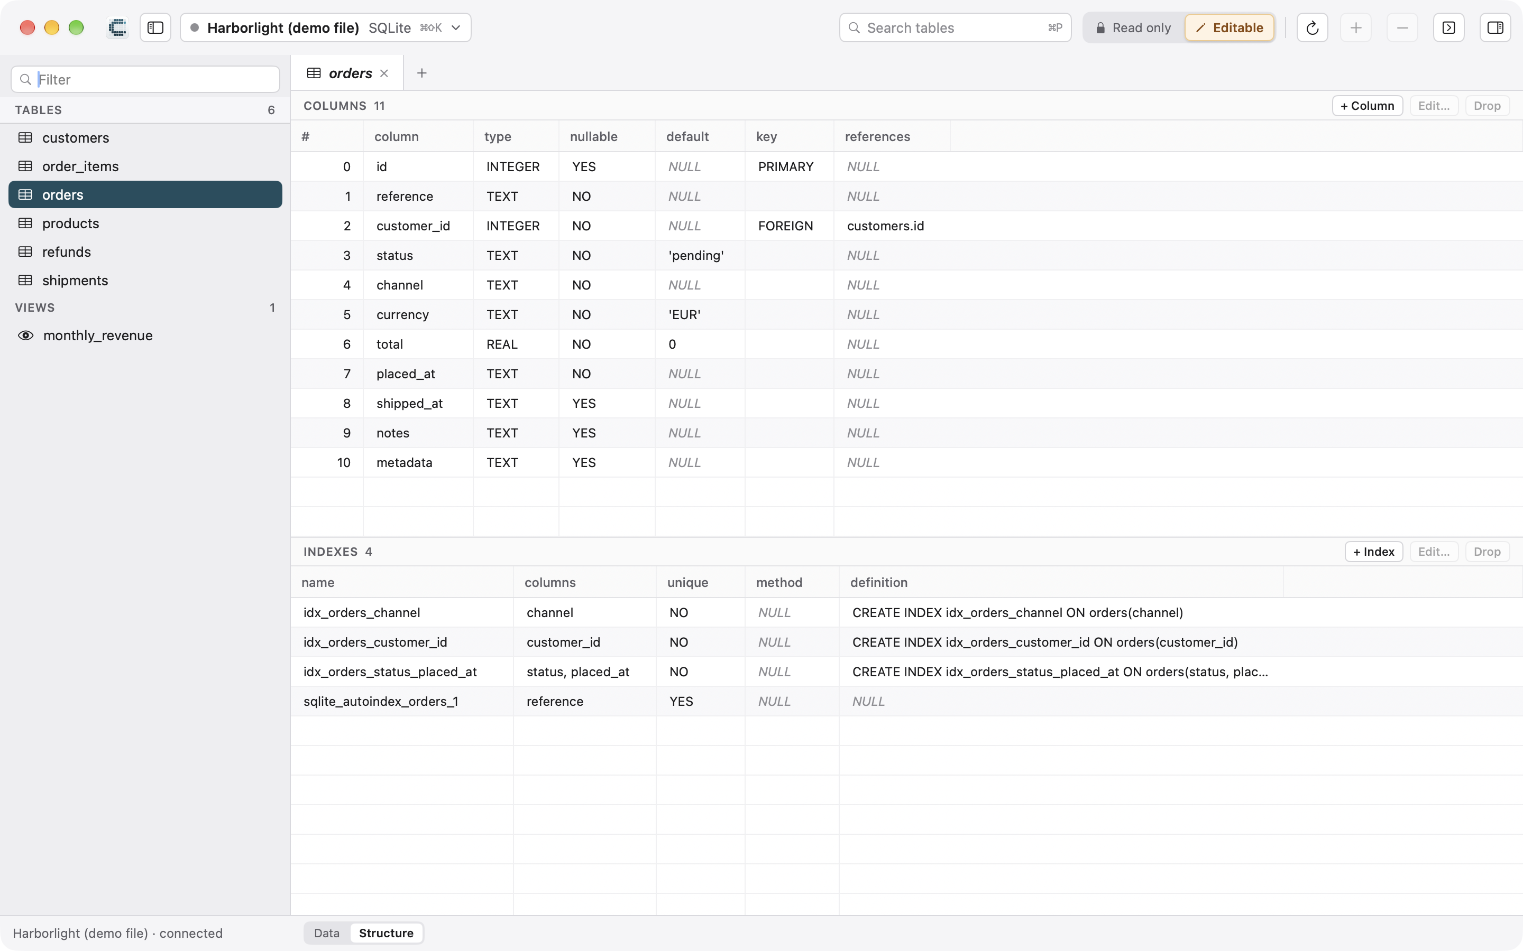Open the monthly_revenue view
This screenshot has width=1523, height=951.
point(145,335)
